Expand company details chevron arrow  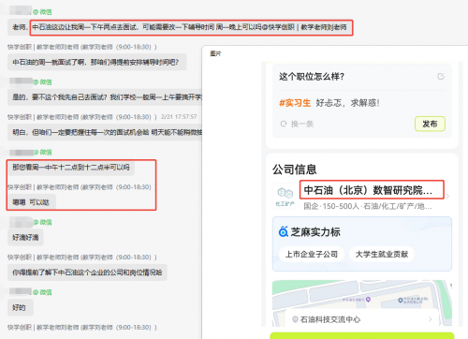[x=448, y=197]
